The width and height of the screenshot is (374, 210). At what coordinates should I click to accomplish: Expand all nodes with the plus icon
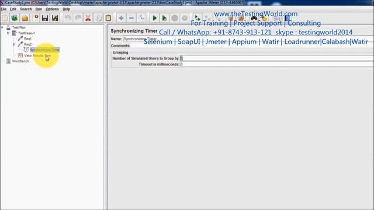121,18
